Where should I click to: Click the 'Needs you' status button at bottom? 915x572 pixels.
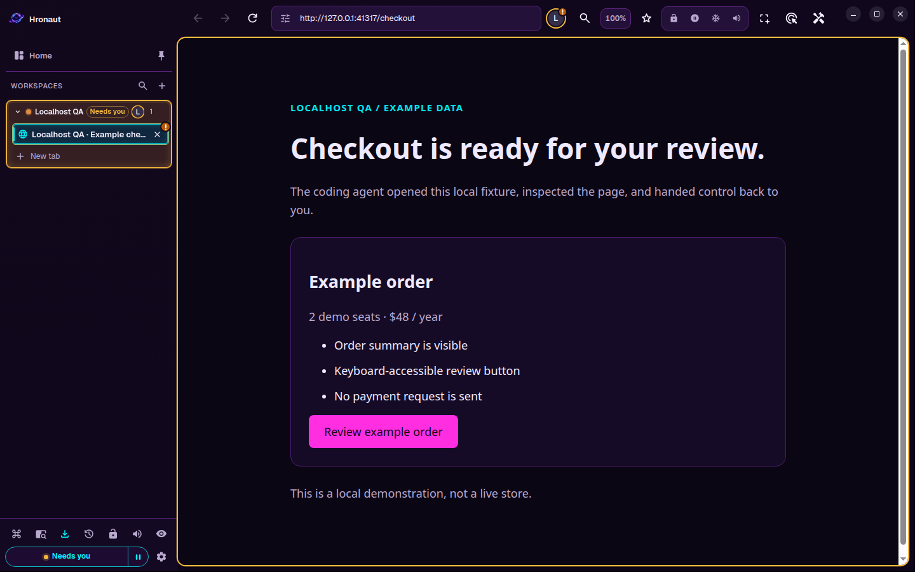pyautogui.click(x=67, y=557)
